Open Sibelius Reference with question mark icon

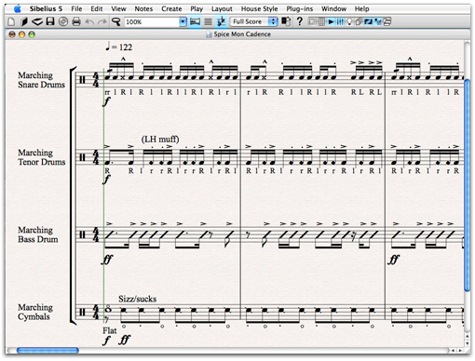(300, 21)
